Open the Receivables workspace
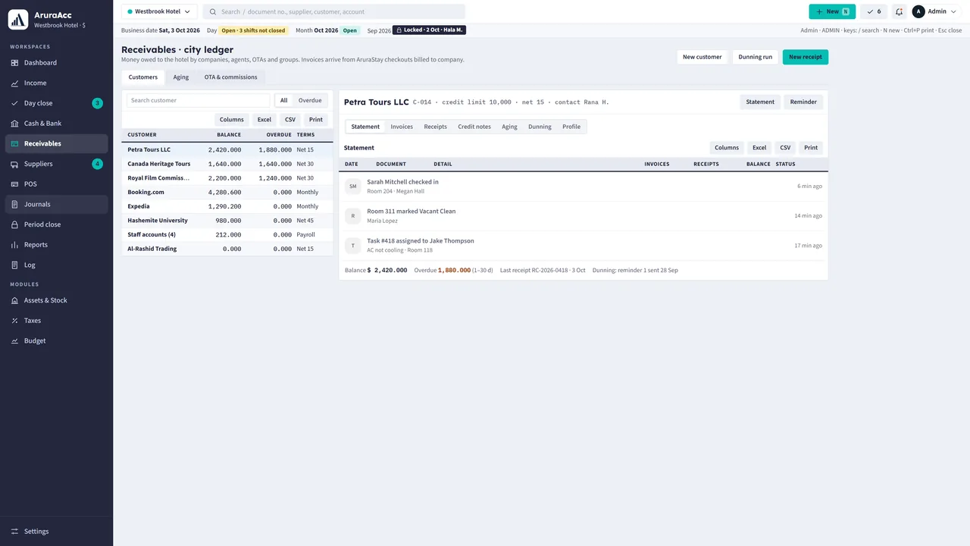970x546 pixels. point(56,143)
